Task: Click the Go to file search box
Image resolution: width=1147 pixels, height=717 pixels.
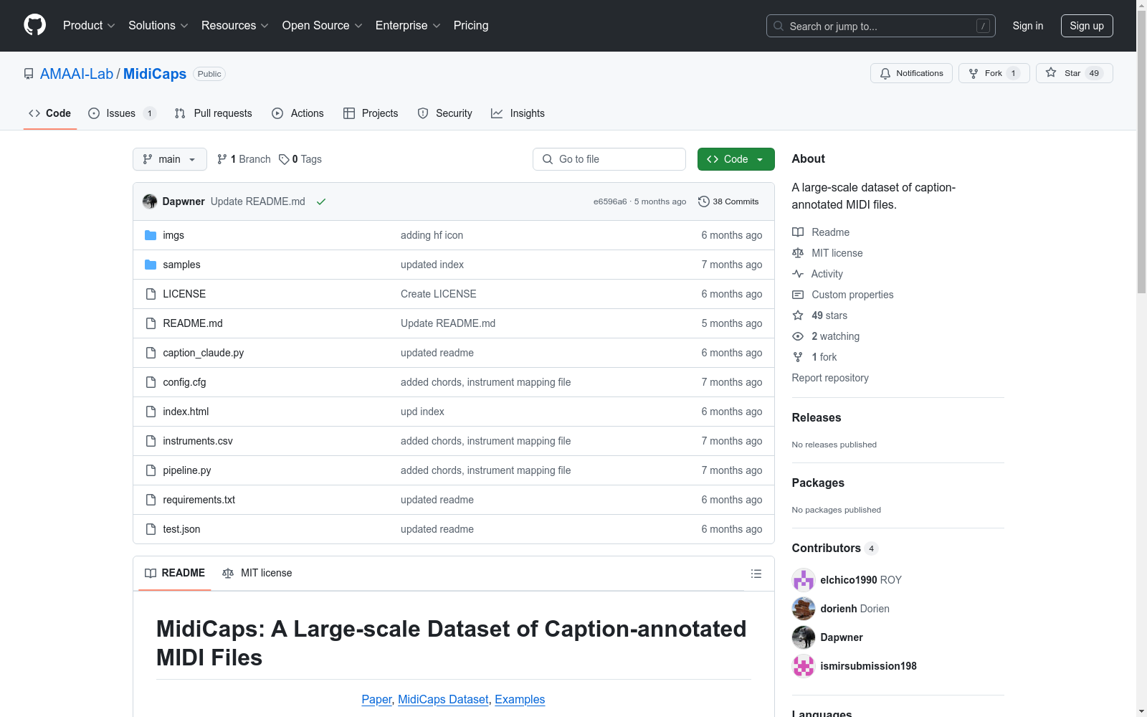Action: click(x=609, y=159)
